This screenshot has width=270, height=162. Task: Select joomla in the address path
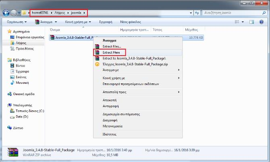76,13
